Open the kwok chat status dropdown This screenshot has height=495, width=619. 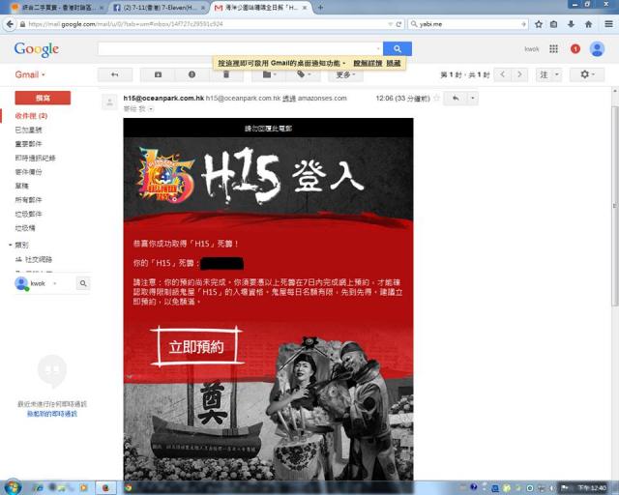click(54, 283)
